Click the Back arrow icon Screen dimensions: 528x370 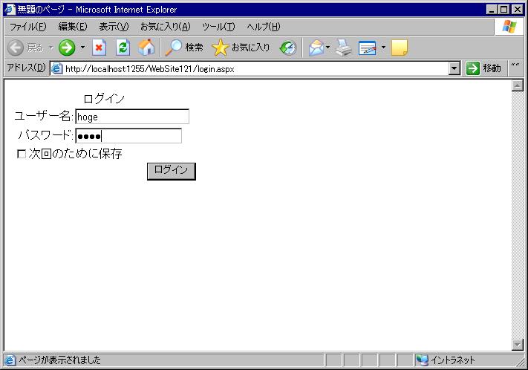point(16,48)
